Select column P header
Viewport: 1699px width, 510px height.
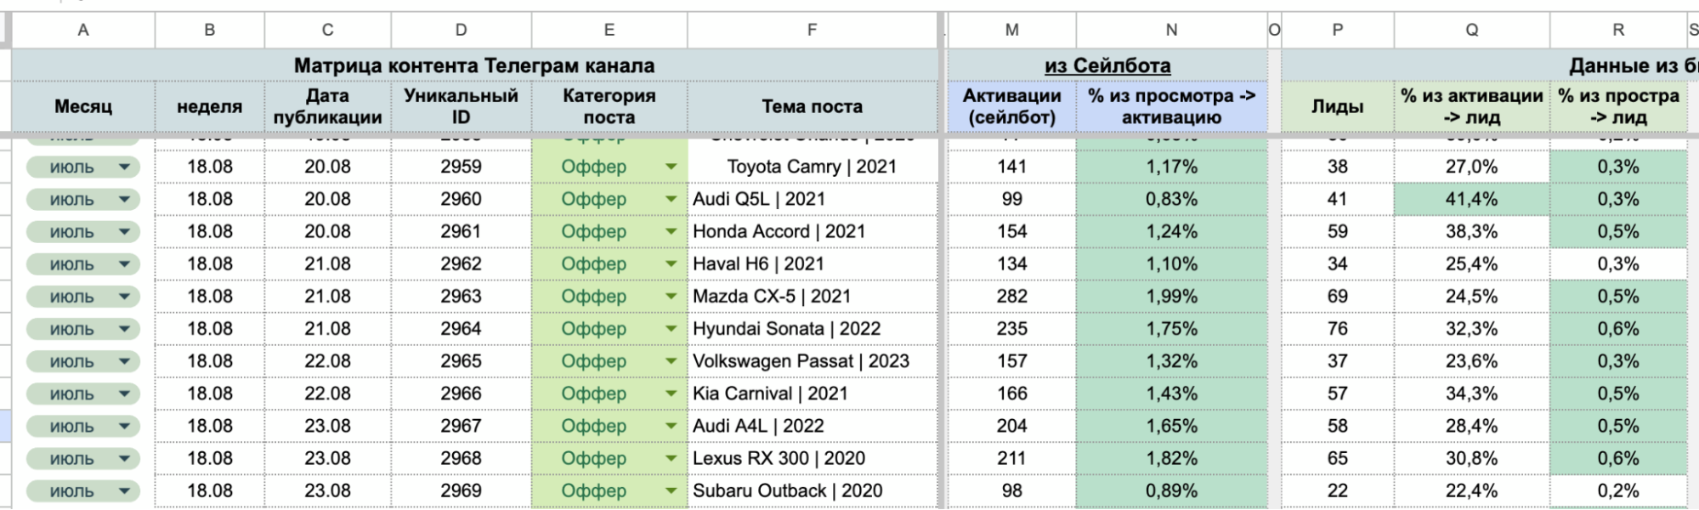[x=1338, y=30]
